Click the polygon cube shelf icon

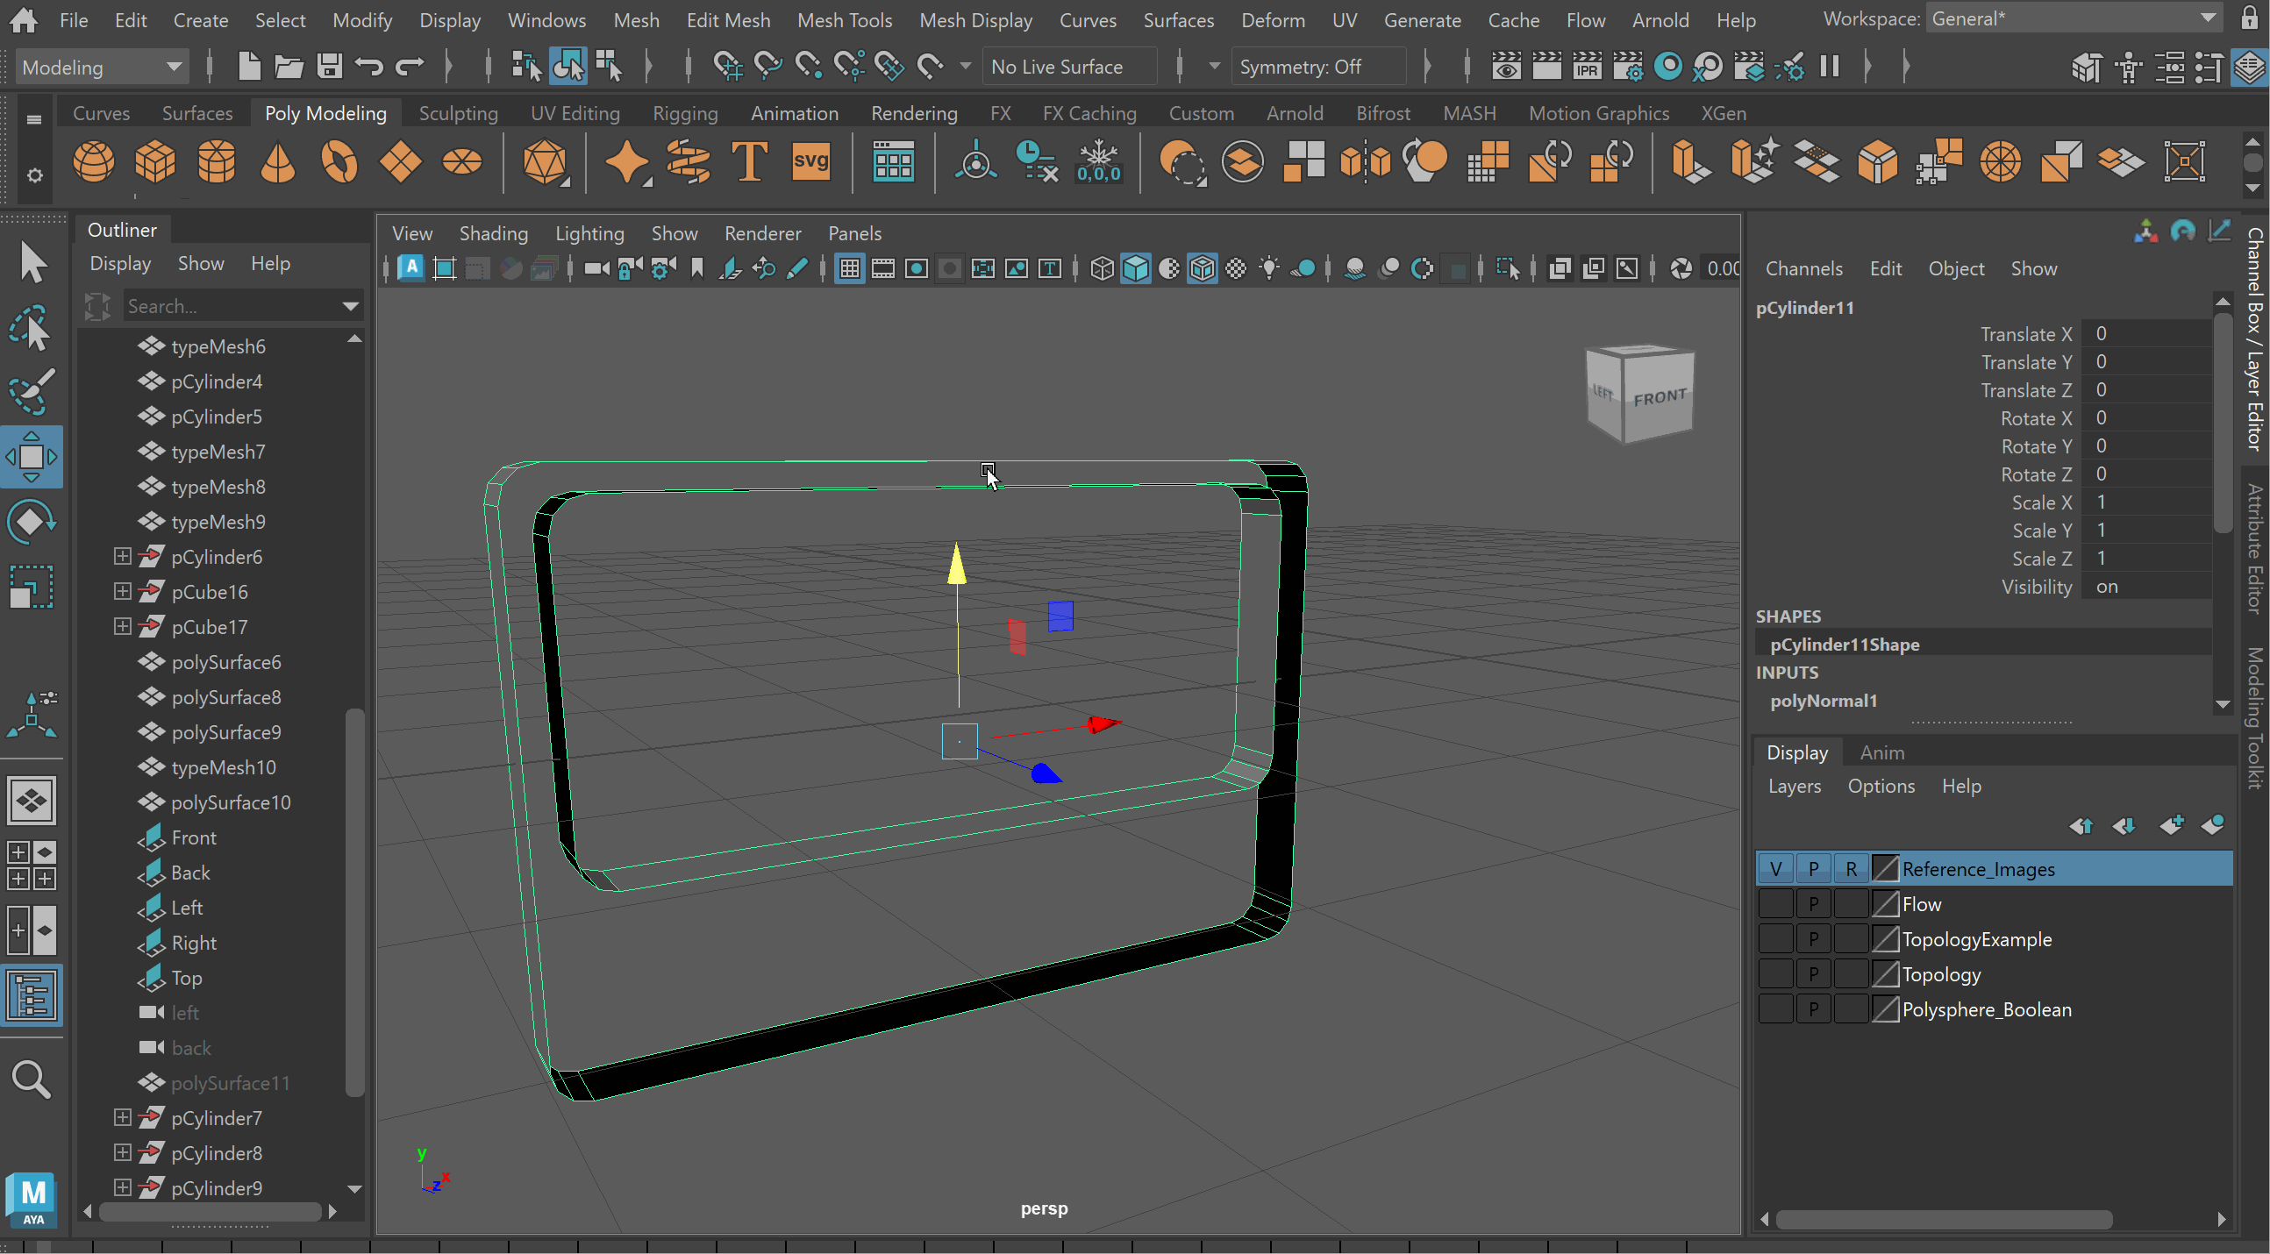(x=155, y=162)
